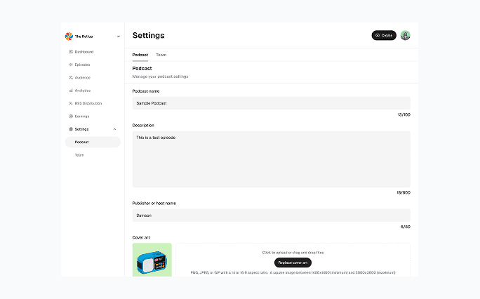Open RSS Distribution in sidebar
Screen dimensions: 480x299
pos(88,103)
